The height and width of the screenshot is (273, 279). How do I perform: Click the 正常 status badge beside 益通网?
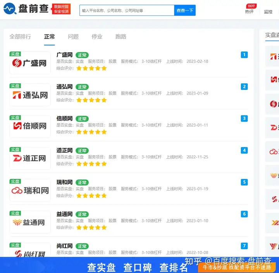click(82, 214)
